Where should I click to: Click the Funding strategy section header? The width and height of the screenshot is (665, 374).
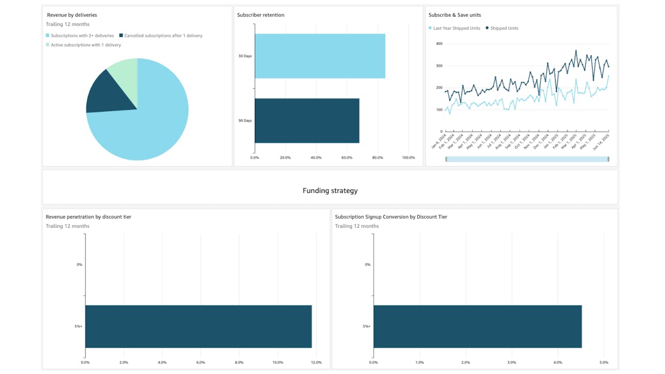tap(330, 191)
